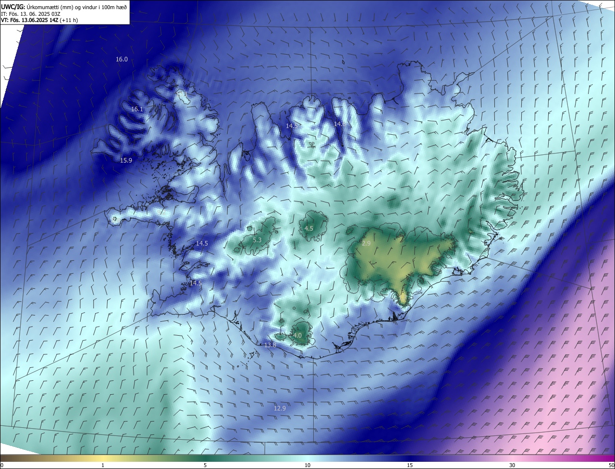Image resolution: width=615 pixels, height=469 pixels.
Task: Click the 5 tick on the color scale
Action: pyautogui.click(x=205, y=465)
